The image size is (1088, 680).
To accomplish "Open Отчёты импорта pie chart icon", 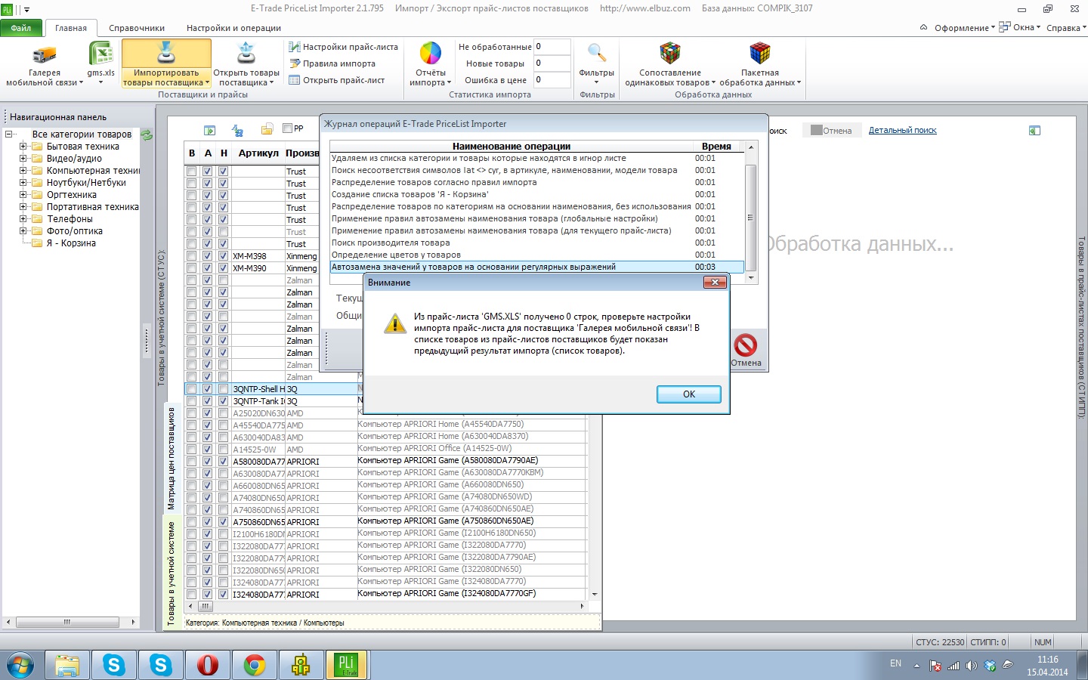I will tap(431, 54).
